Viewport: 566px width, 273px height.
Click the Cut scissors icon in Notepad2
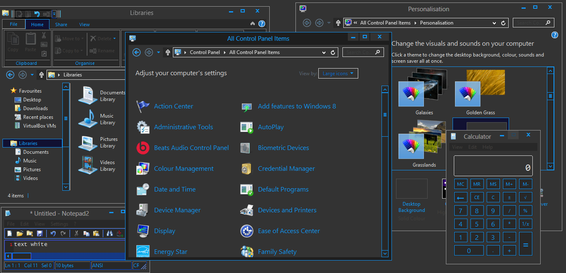click(x=76, y=234)
